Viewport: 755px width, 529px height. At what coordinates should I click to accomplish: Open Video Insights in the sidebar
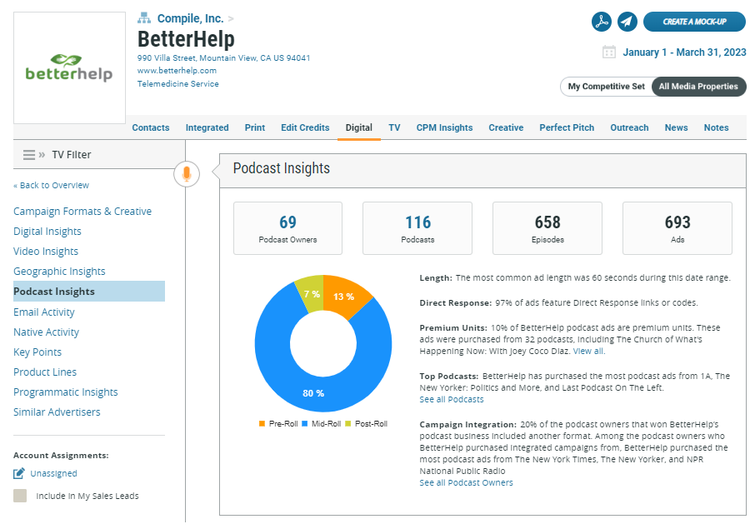click(x=46, y=252)
